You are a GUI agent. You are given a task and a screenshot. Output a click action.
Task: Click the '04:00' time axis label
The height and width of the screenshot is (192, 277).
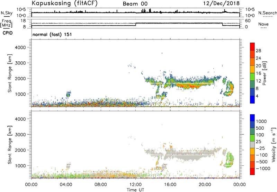click(66, 185)
